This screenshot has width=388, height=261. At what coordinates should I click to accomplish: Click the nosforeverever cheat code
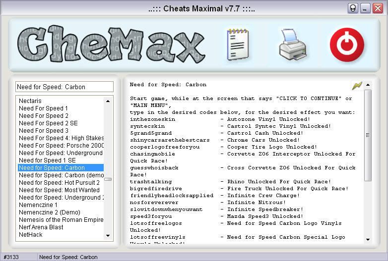154,202
